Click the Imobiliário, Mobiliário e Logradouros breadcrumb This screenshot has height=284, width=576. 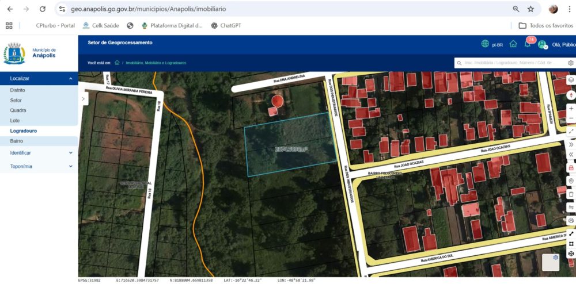click(156, 63)
